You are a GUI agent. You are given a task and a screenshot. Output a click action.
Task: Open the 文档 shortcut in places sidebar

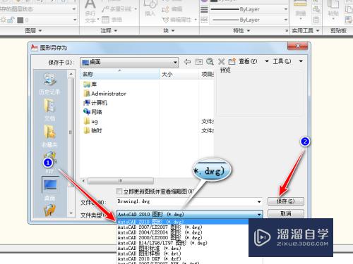coord(49,110)
